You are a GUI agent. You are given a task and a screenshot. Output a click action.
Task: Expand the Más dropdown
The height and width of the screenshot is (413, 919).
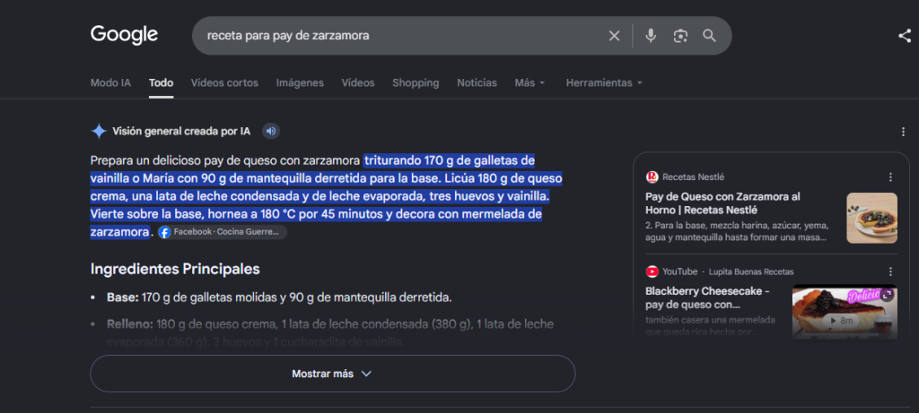pyautogui.click(x=530, y=83)
